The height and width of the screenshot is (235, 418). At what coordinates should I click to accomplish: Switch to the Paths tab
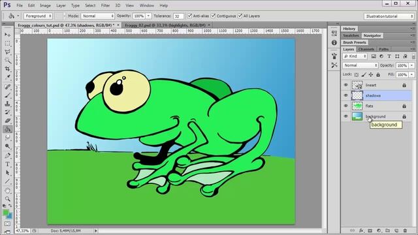383,50
